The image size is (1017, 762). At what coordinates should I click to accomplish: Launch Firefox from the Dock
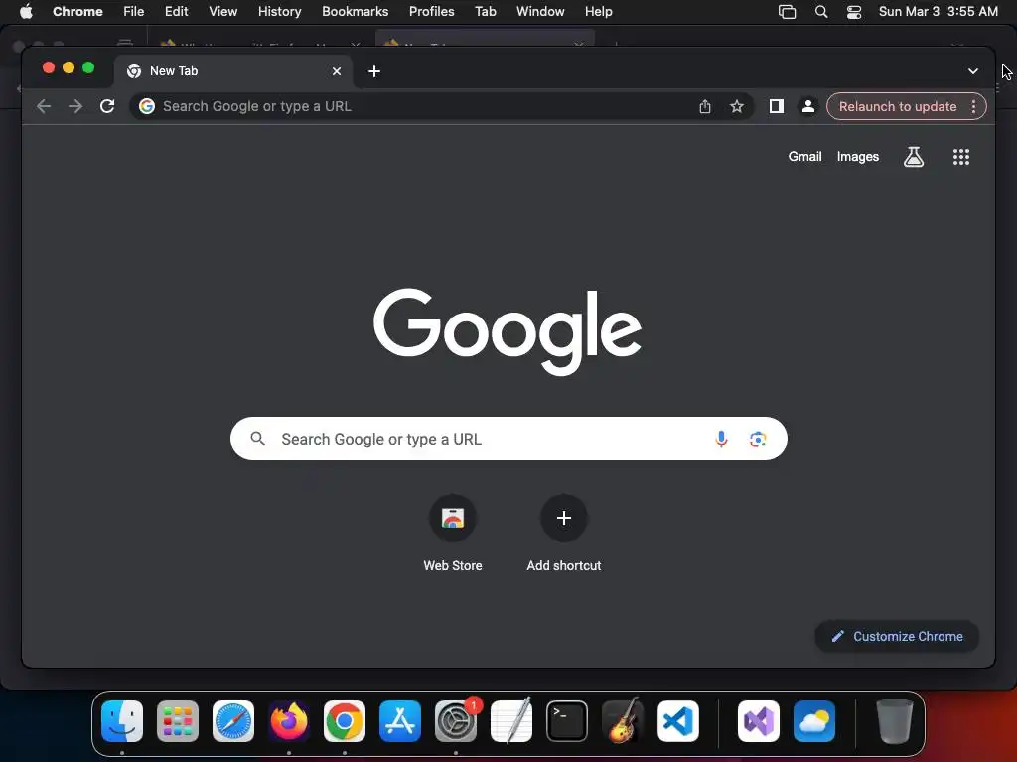[289, 721]
